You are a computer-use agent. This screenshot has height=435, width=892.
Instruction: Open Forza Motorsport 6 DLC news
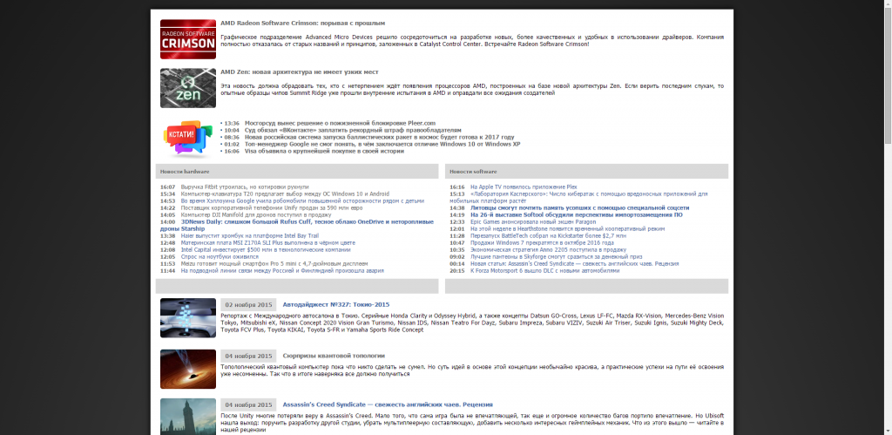pyautogui.click(x=545, y=271)
